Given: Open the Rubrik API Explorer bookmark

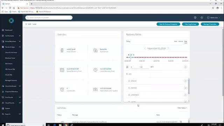Looking at the screenshot, I should 43,12.
